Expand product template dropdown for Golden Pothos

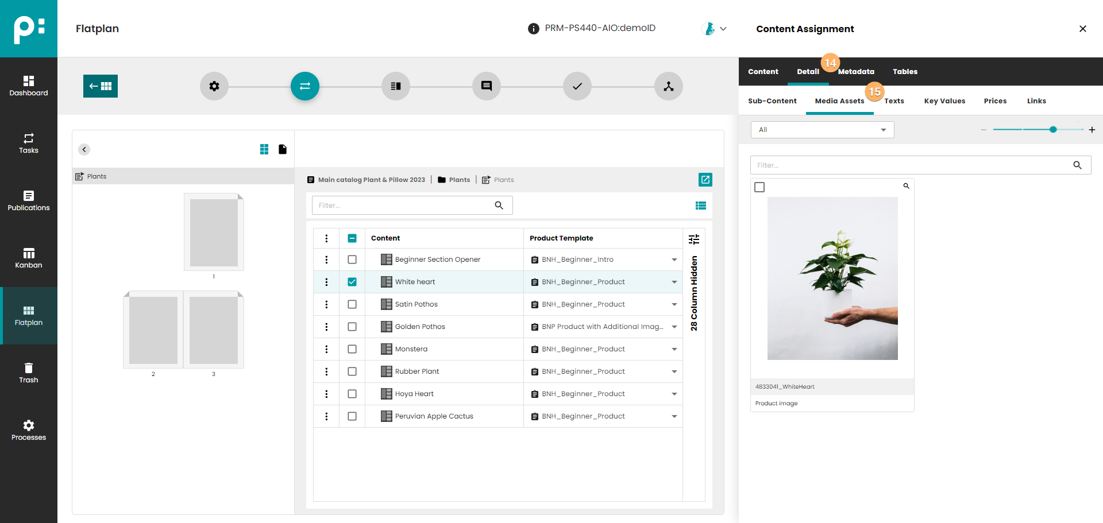(x=674, y=327)
